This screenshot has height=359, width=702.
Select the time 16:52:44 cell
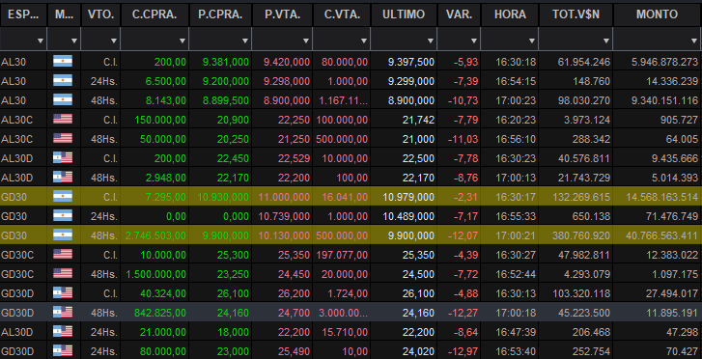pos(510,273)
